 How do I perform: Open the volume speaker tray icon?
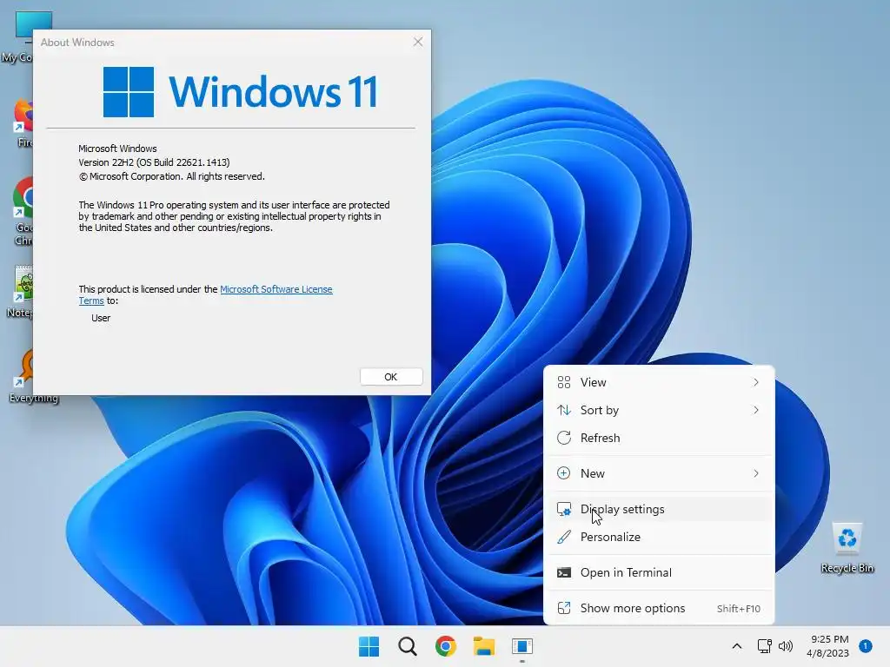[786, 646]
